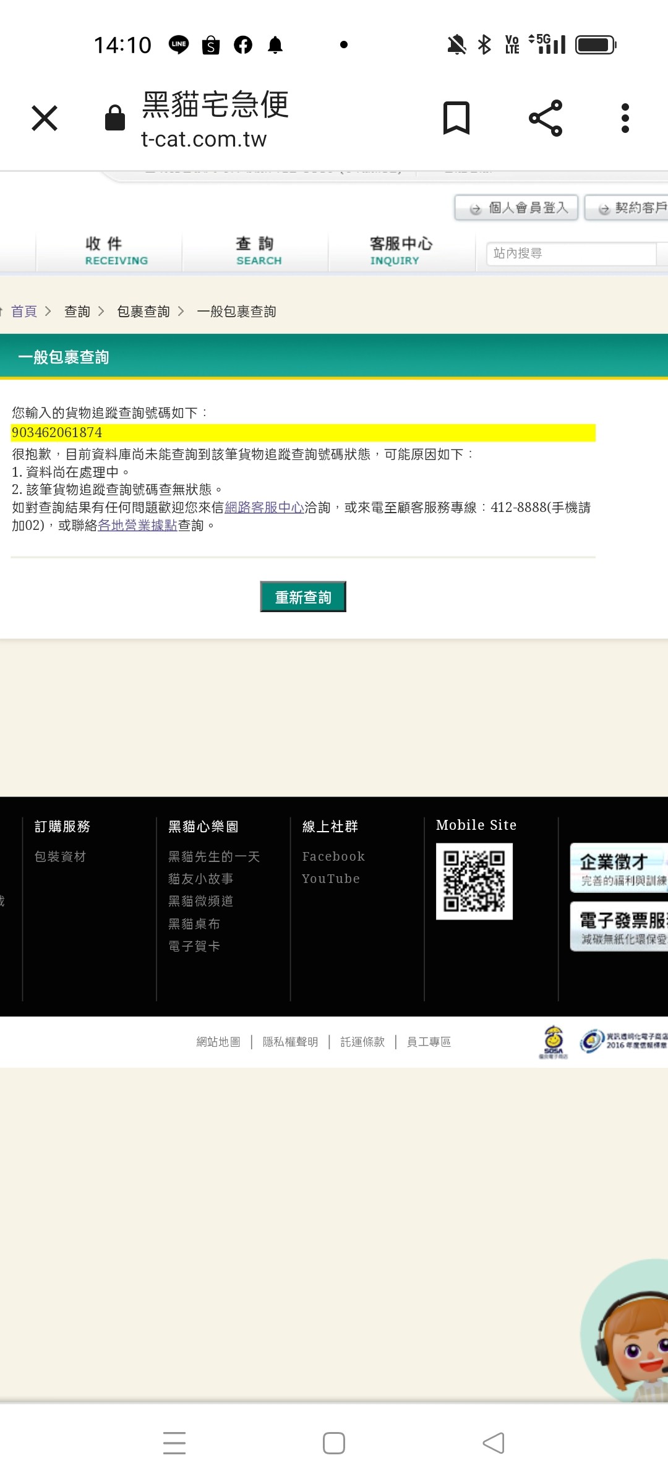Open 黑貓微頻道 footer link

[201, 901]
